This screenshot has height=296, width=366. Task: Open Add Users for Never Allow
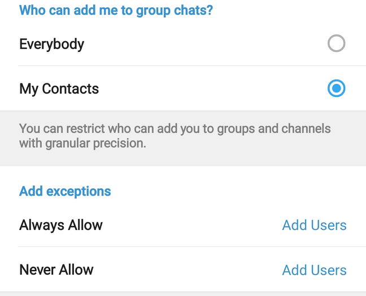(x=314, y=270)
